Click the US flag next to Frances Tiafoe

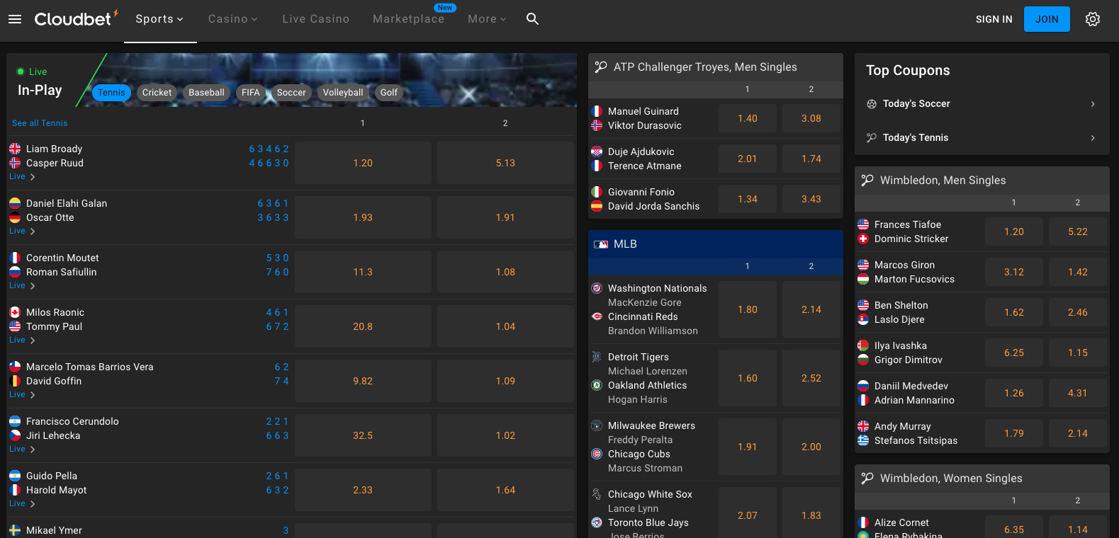pos(863,224)
